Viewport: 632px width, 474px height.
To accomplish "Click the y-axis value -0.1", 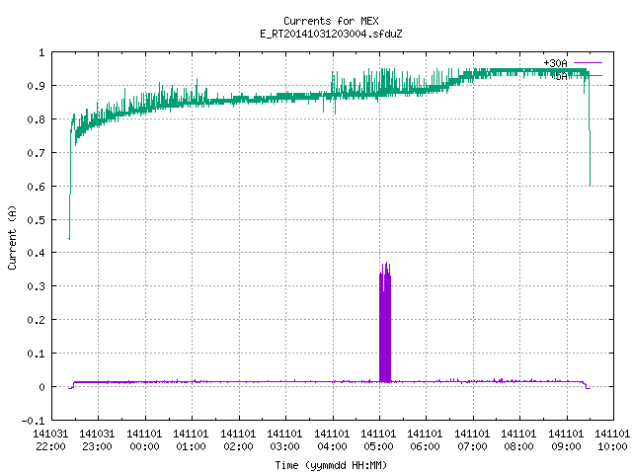I will [33, 421].
